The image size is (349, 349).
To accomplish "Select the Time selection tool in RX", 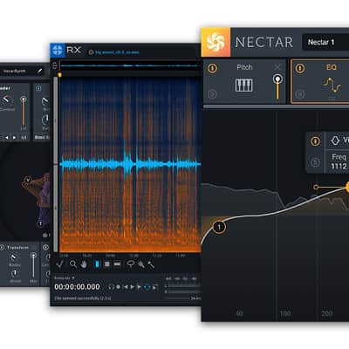I will pos(97,264).
